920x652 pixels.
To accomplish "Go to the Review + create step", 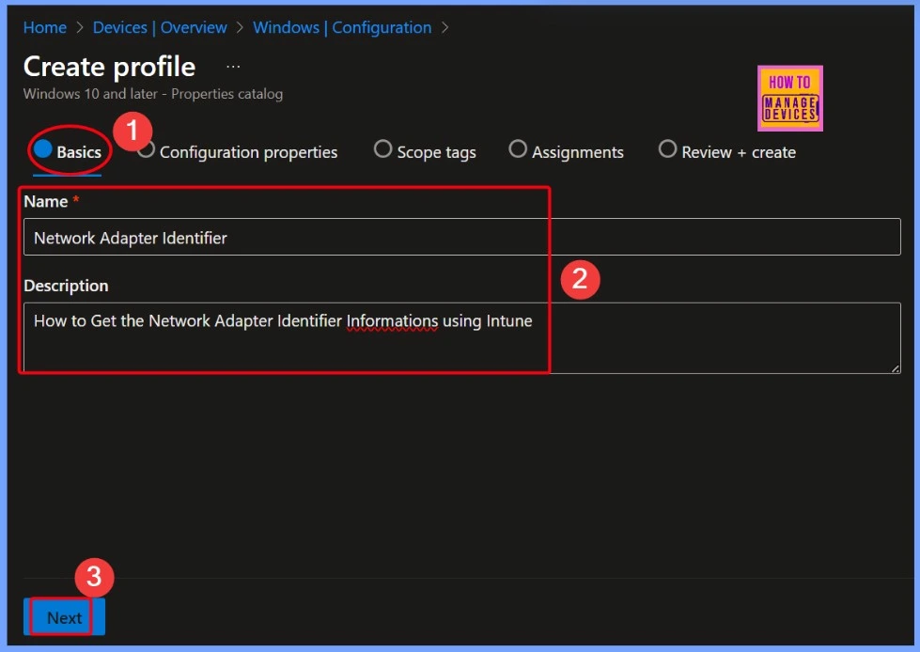I will [727, 152].
